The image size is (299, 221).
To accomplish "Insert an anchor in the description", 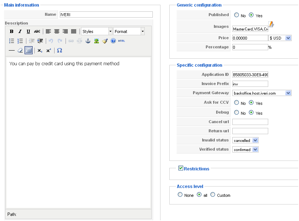I will [x=88, y=41].
